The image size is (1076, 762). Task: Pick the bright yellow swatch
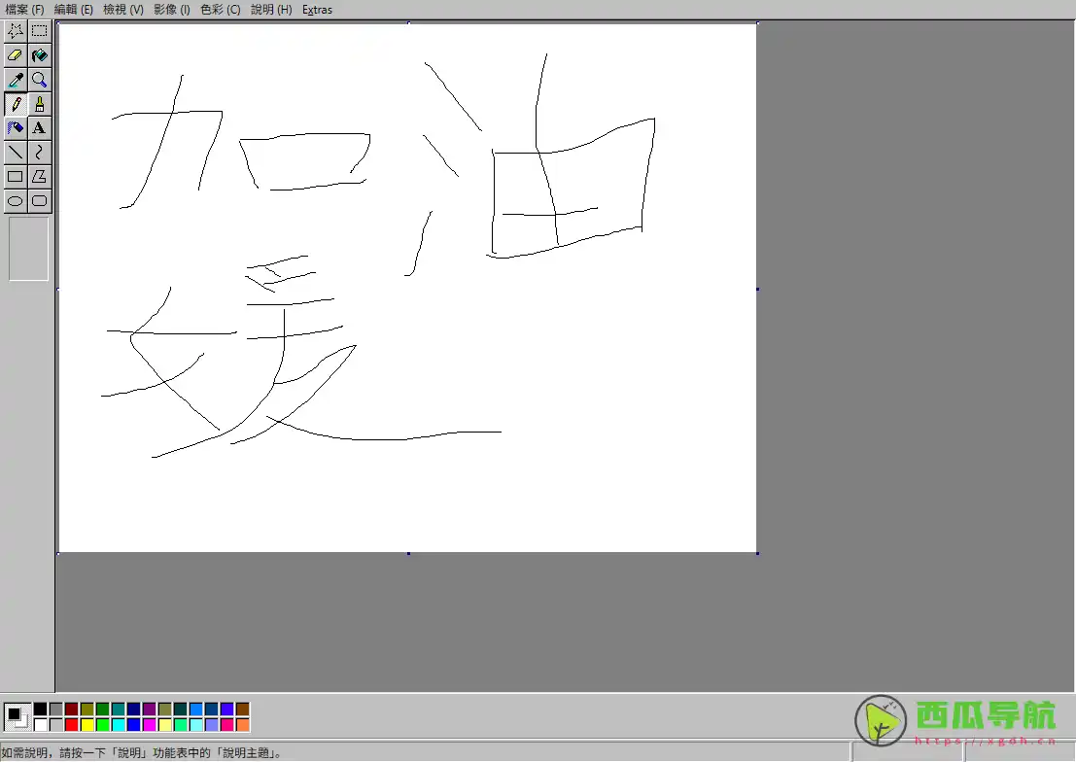pos(87,725)
